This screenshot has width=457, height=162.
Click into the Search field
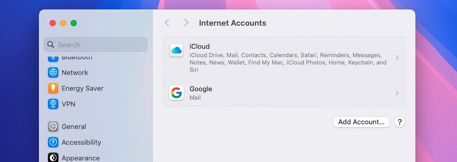click(96, 45)
